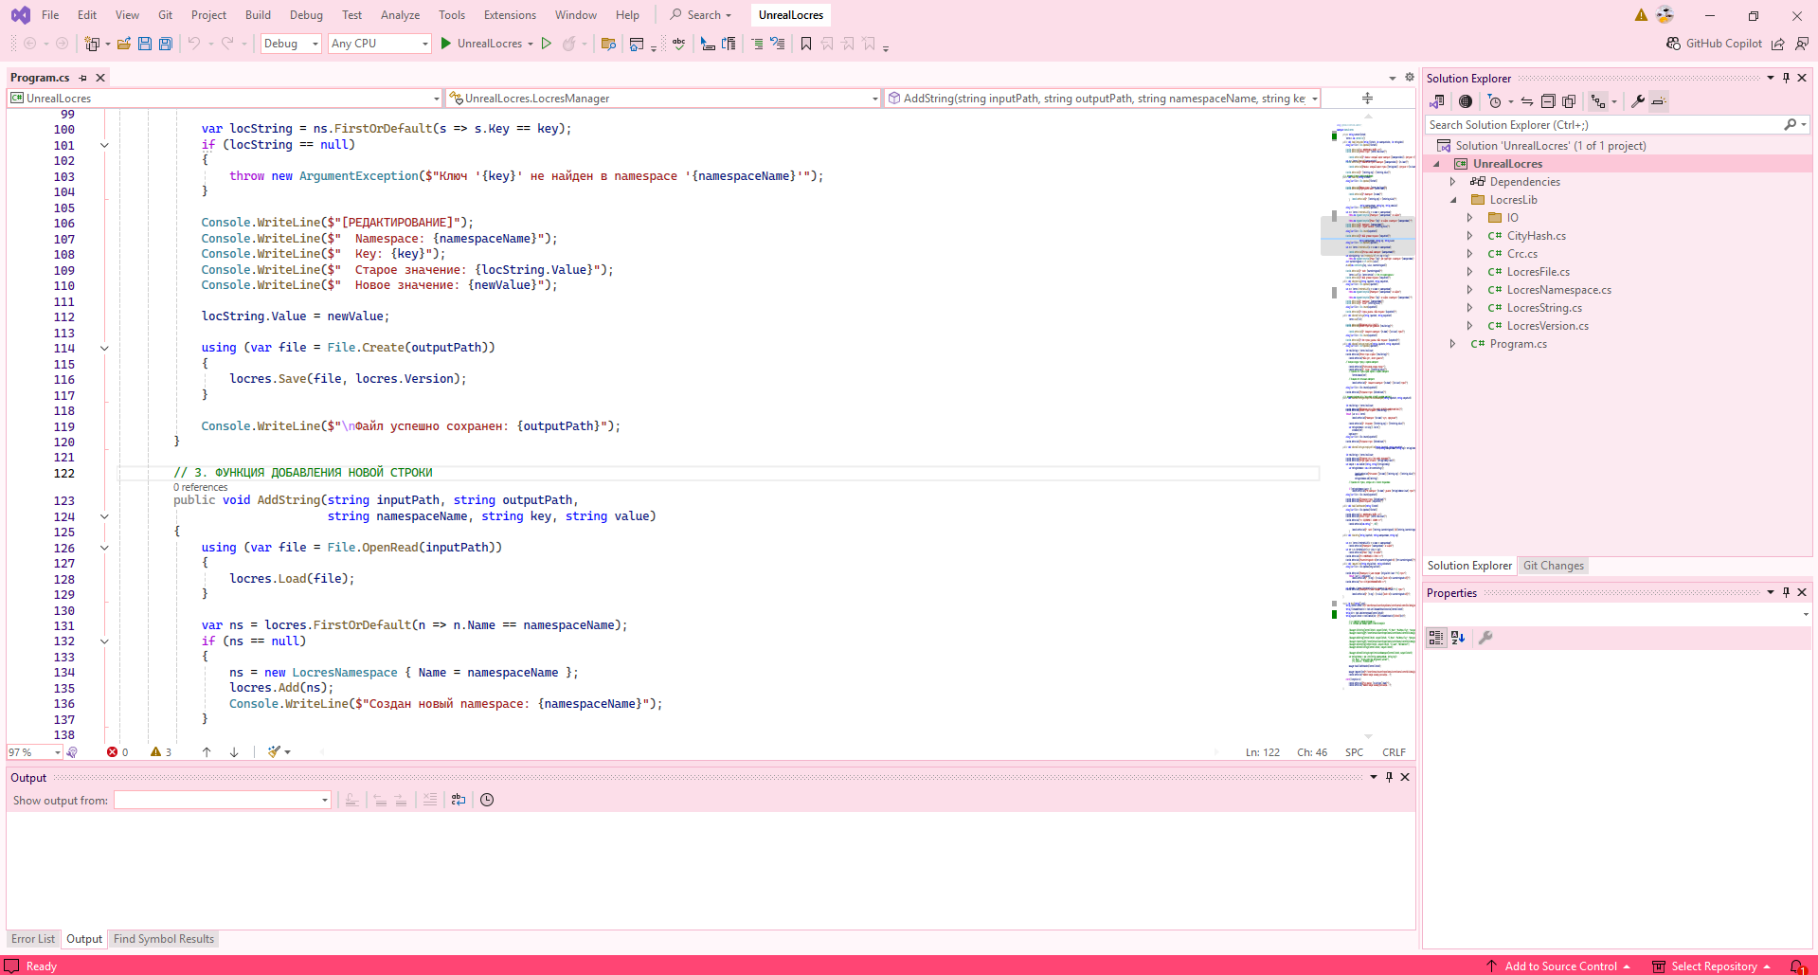Click the bookmark icon in the toolbar
The image size is (1818, 975).
806,44
